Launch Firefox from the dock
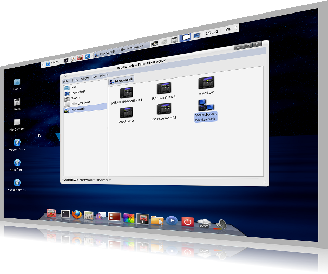The width and height of the screenshot is (328, 274). click(x=77, y=214)
